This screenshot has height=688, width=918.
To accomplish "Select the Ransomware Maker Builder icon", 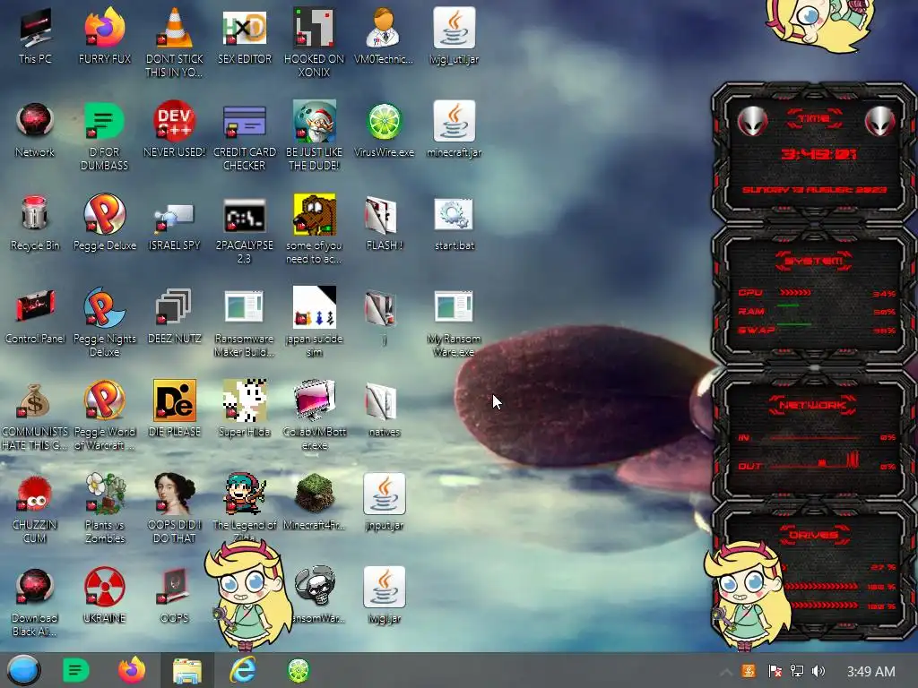I will pyautogui.click(x=244, y=306).
